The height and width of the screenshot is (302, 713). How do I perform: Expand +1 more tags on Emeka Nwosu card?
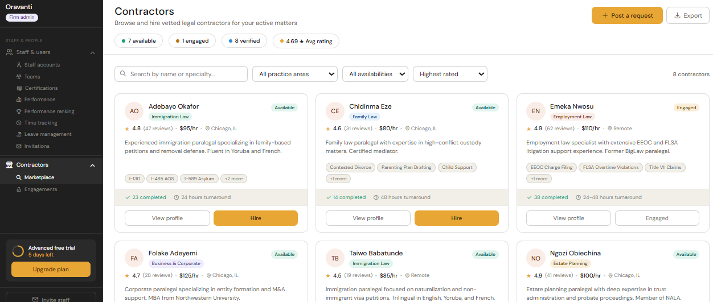point(538,179)
